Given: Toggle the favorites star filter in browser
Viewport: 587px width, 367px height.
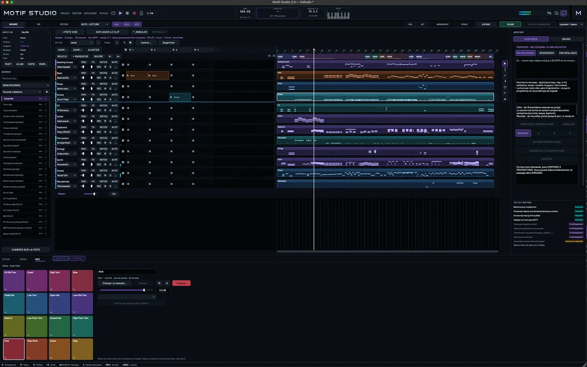Looking at the screenshot, I should tap(47, 92).
